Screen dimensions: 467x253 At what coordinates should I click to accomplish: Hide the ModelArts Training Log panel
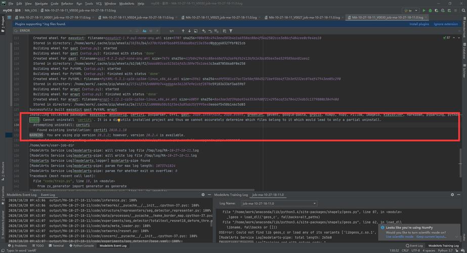click(x=459, y=195)
